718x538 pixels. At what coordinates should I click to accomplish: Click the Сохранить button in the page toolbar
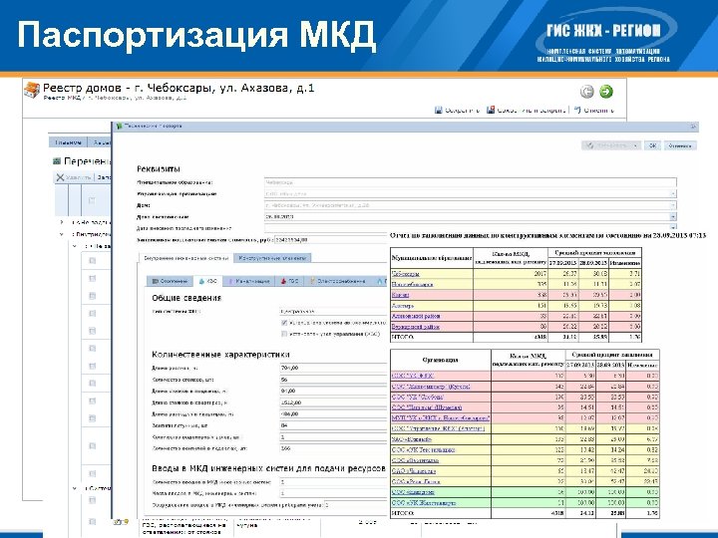tap(457, 110)
